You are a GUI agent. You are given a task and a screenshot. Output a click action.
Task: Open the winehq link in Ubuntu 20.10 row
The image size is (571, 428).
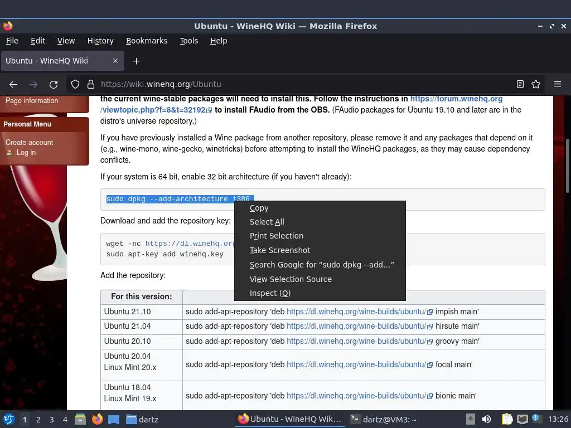[x=356, y=342]
